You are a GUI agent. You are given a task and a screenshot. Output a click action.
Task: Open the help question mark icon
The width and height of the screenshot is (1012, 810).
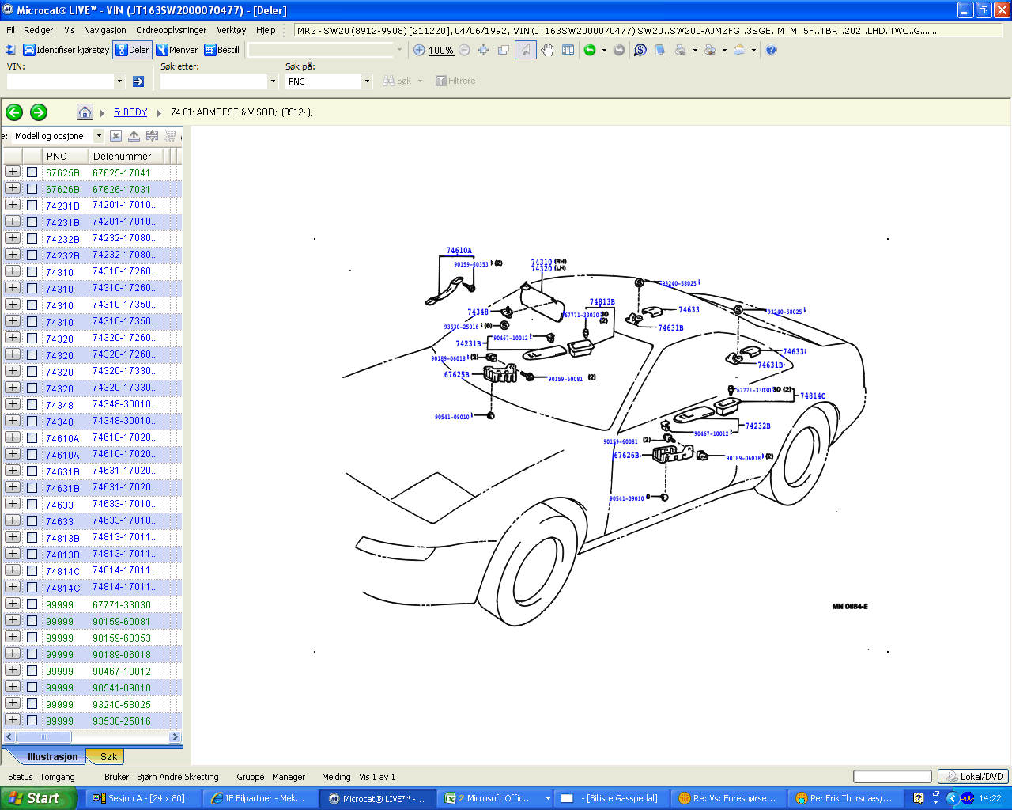(771, 50)
